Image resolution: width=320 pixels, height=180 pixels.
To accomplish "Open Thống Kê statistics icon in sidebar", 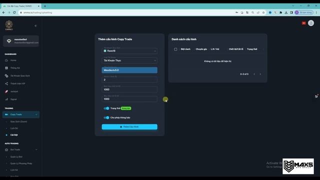I will click(x=6, y=68).
